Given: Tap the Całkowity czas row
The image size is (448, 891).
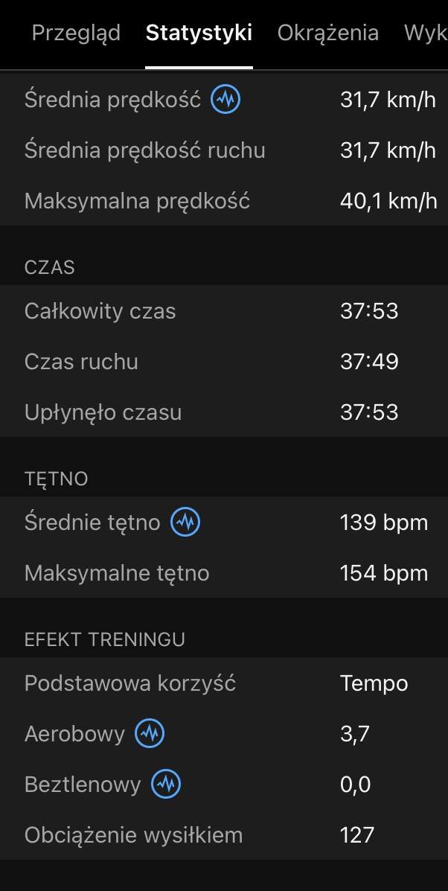Looking at the screenshot, I should (224, 311).
